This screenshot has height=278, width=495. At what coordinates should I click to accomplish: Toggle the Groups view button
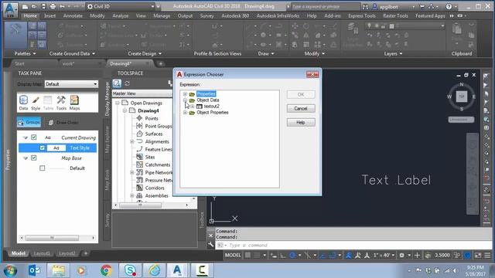[x=29, y=122]
